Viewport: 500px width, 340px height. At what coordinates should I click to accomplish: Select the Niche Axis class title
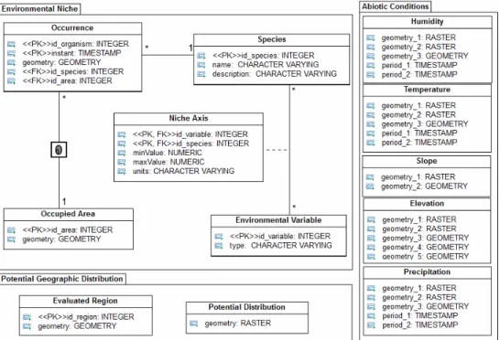(189, 119)
